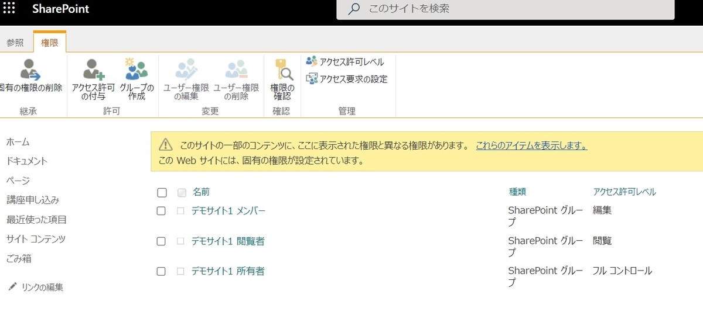Click the ユーザー権限の削除 ribbon icon
Screen dimensions: 703x329
pos(237,70)
